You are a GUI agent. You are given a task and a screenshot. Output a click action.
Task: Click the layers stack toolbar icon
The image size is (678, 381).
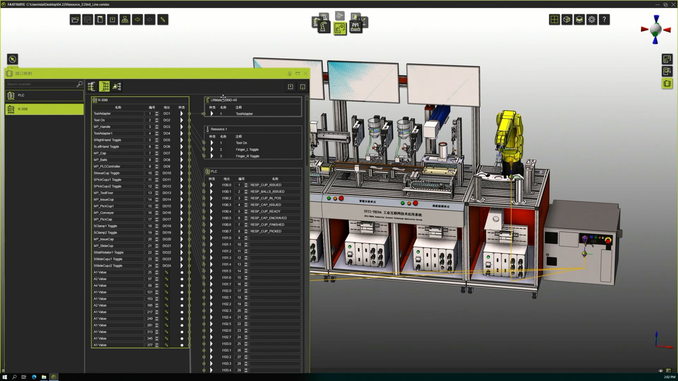pyautogui.click(x=579, y=20)
